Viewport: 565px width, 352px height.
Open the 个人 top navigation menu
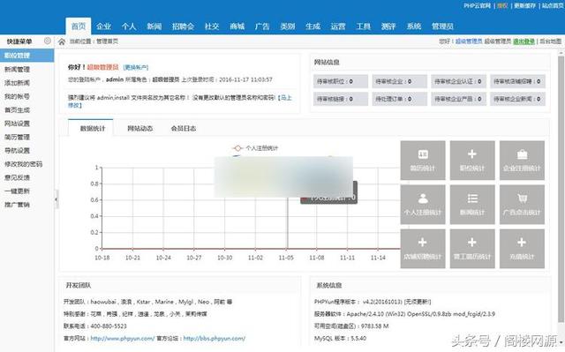(x=129, y=26)
